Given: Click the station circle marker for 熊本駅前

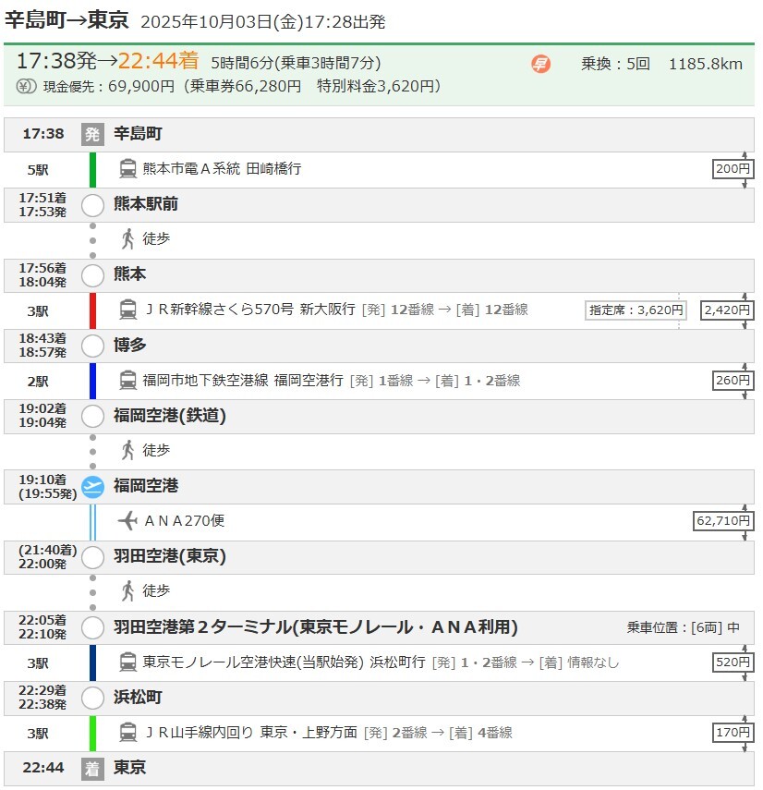Looking at the screenshot, I should click(x=92, y=205).
